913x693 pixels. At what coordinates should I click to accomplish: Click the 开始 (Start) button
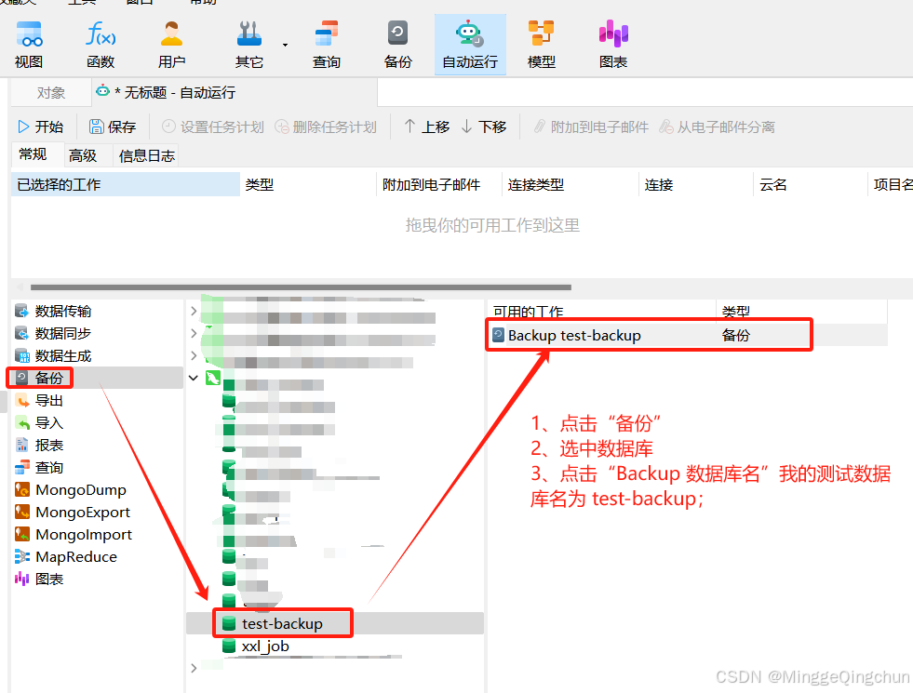41,127
